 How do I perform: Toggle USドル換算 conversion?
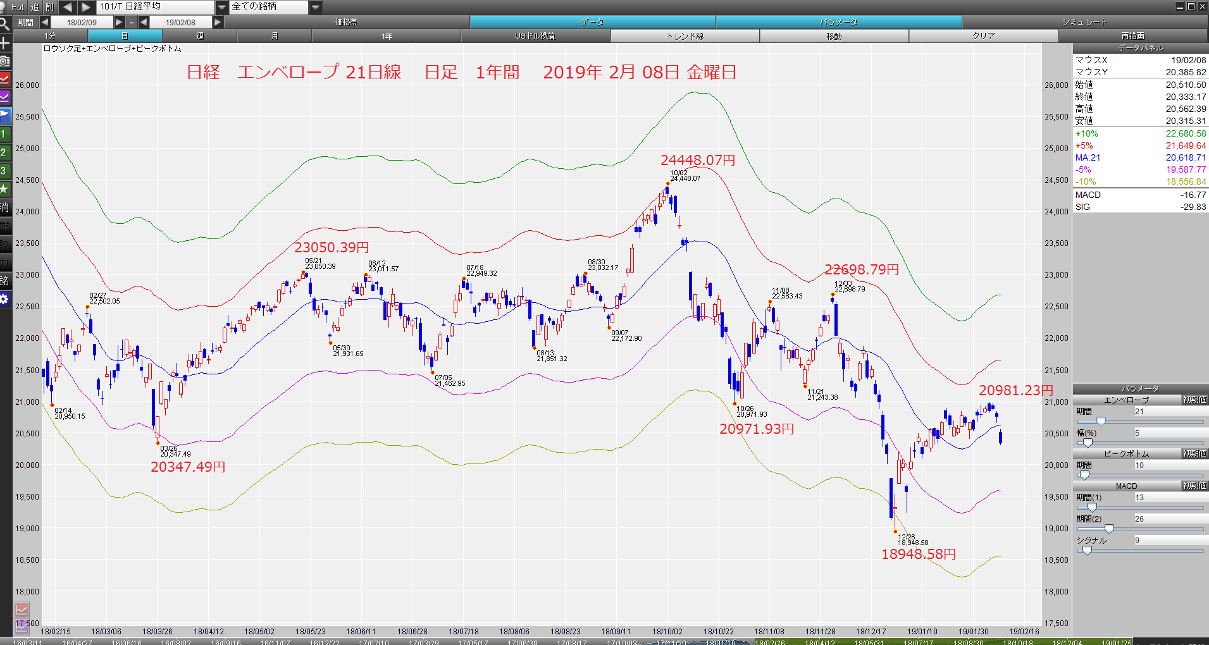(536, 36)
